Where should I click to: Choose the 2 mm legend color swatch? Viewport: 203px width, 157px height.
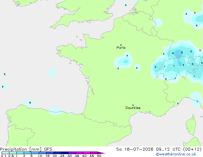click(28, 153)
